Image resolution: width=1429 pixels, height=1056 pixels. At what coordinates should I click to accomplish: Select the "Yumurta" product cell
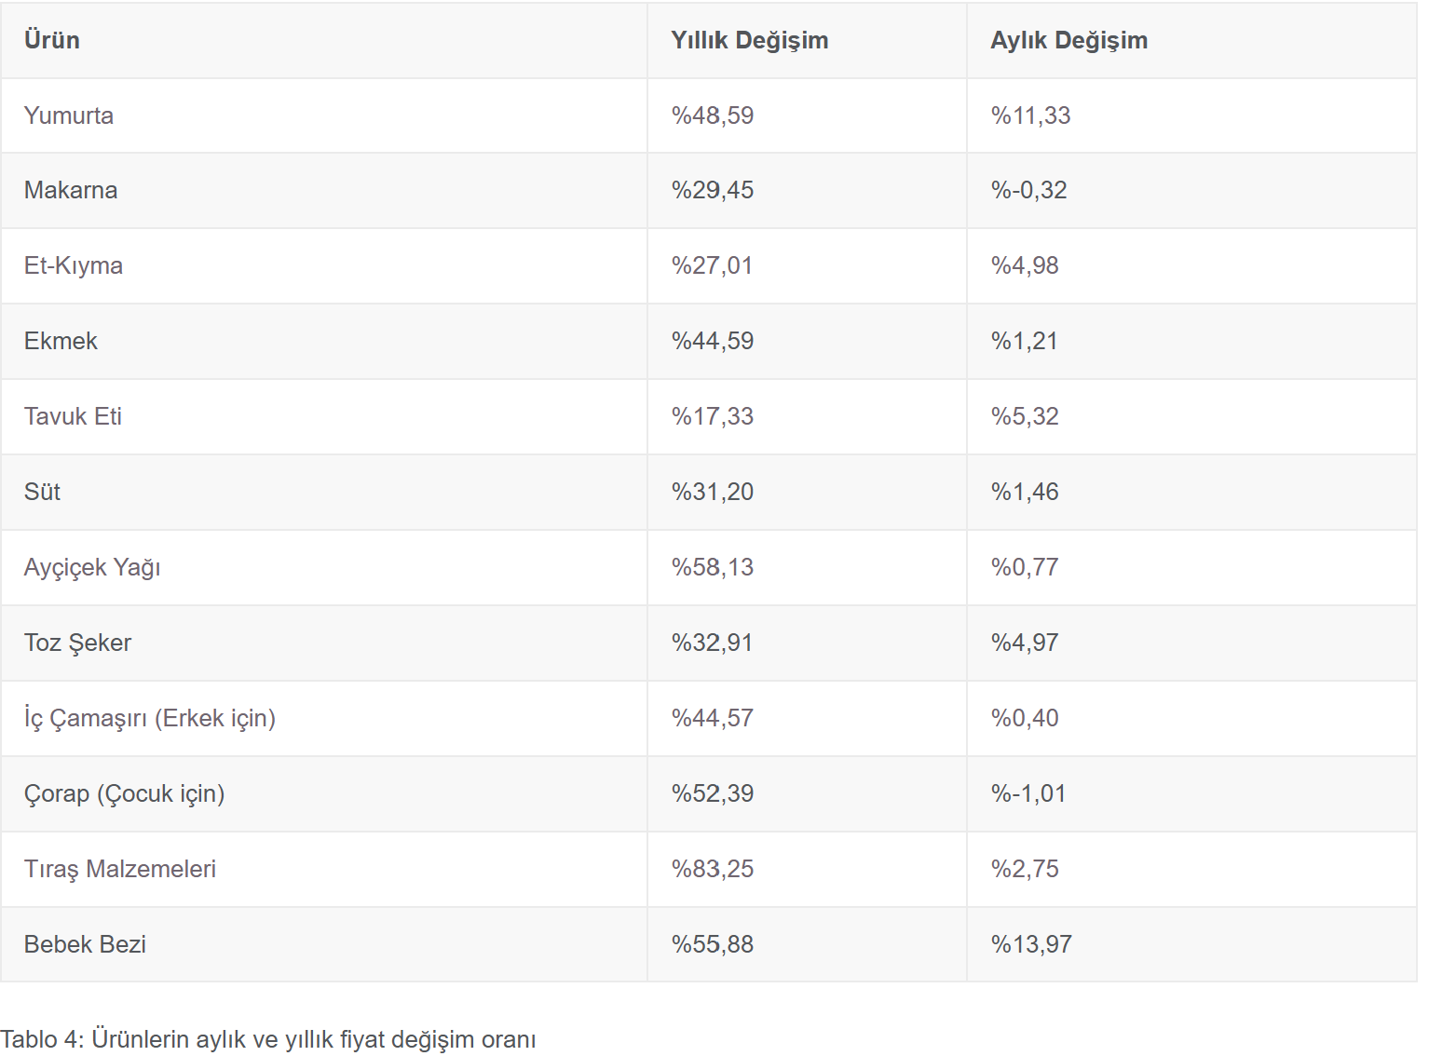tap(69, 115)
